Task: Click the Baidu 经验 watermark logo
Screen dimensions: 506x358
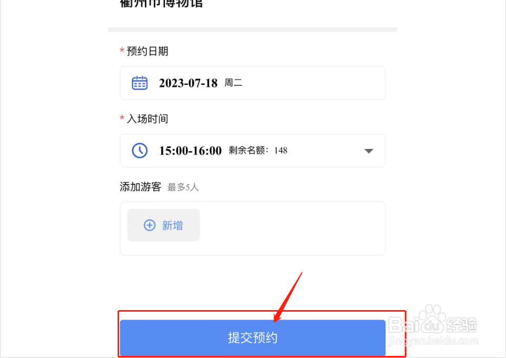Action: (432, 321)
